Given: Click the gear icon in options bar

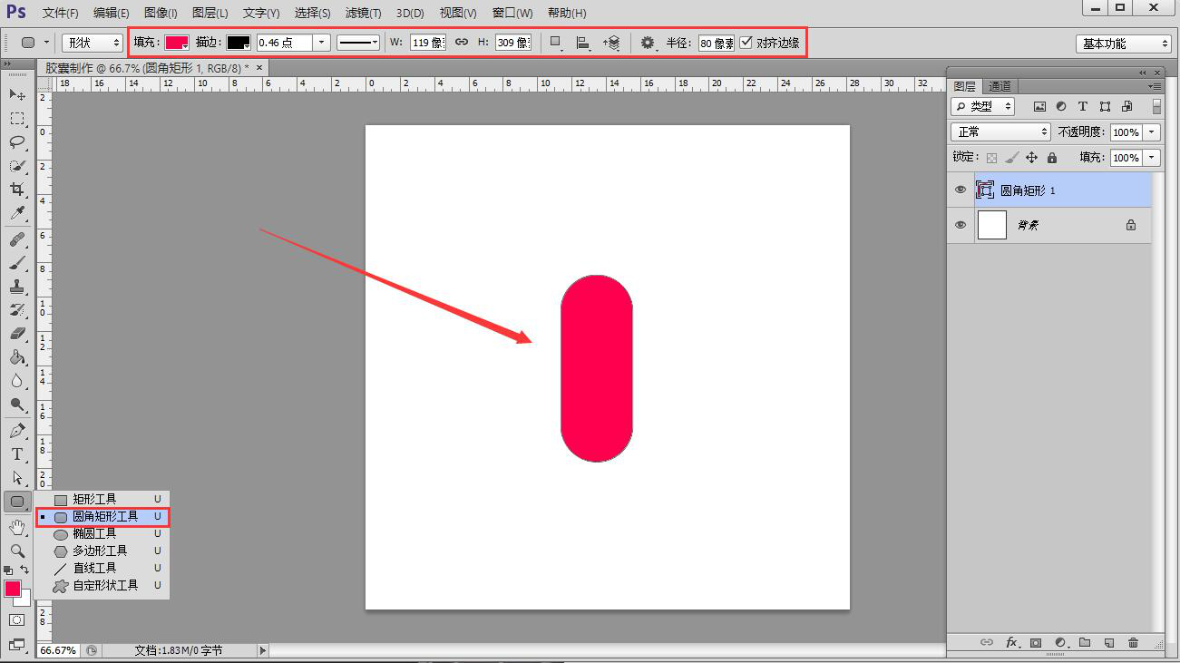Looking at the screenshot, I should click(648, 43).
